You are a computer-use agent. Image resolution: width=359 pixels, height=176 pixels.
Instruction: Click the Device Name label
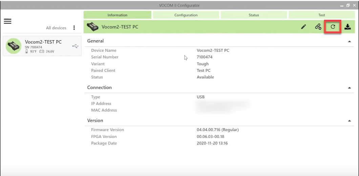click(104, 50)
